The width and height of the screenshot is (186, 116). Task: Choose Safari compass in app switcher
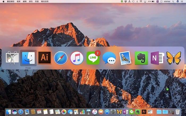[61, 58]
